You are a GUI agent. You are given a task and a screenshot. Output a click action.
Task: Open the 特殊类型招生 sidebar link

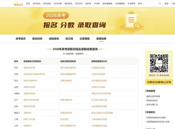[x=152, y=101]
